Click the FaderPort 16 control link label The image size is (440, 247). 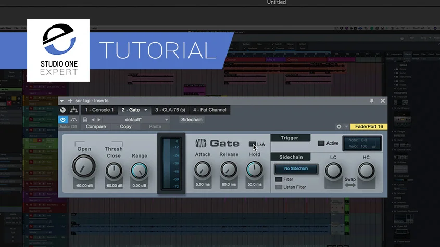click(369, 127)
